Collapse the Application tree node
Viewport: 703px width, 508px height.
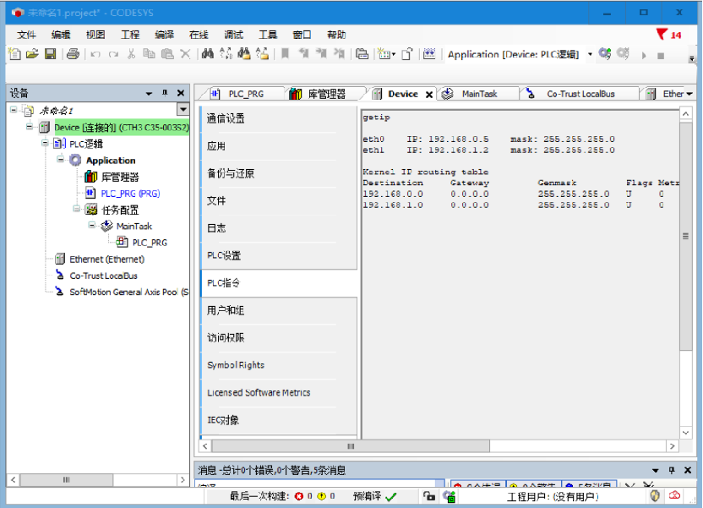61,160
